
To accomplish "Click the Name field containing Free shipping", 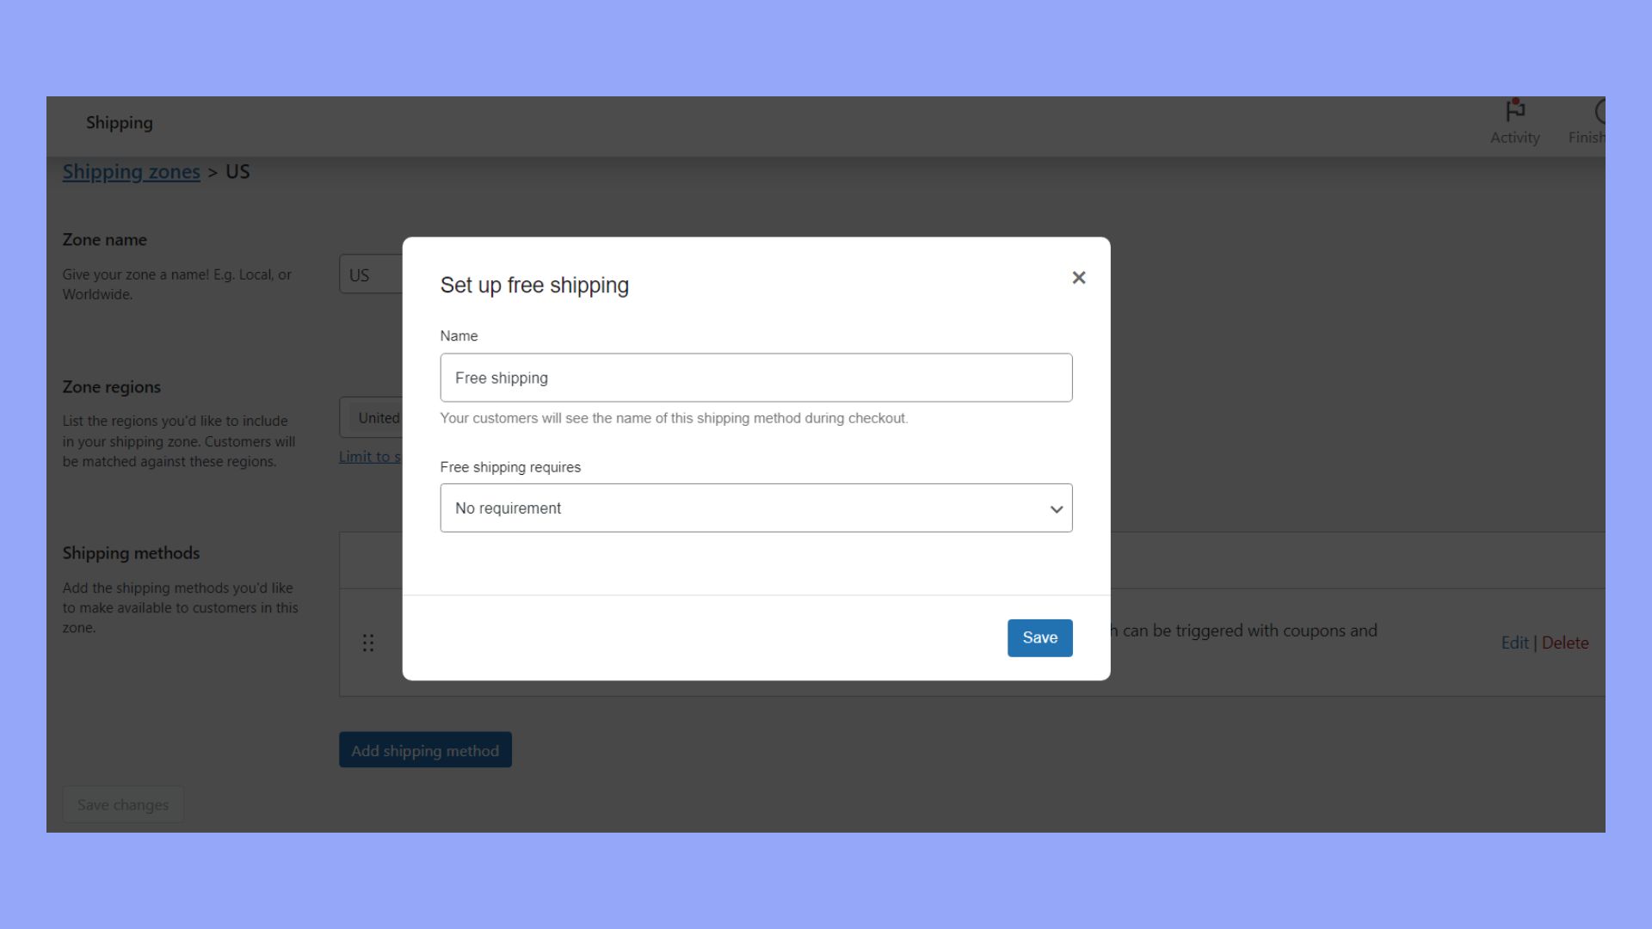I will click(755, 377).
